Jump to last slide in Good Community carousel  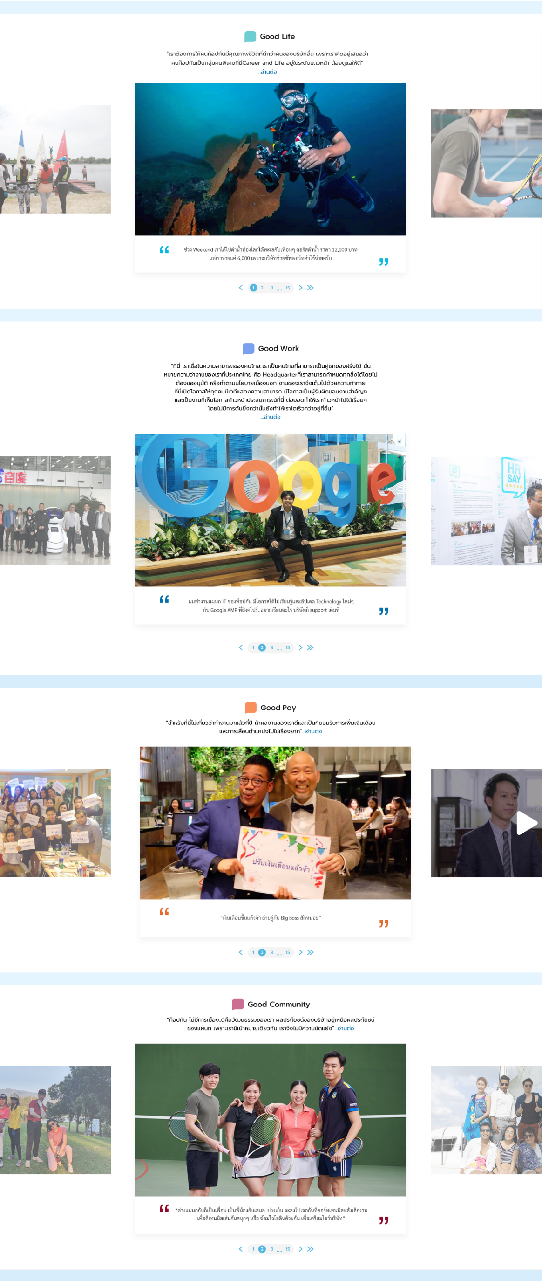(x=311, y=1249)
